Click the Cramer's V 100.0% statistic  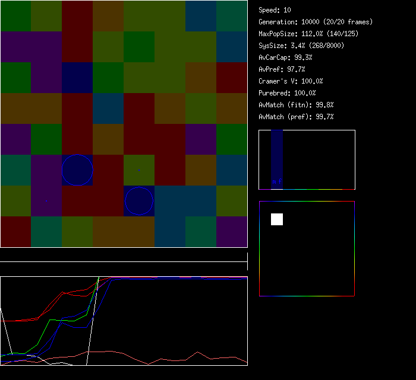coord(291,81)
